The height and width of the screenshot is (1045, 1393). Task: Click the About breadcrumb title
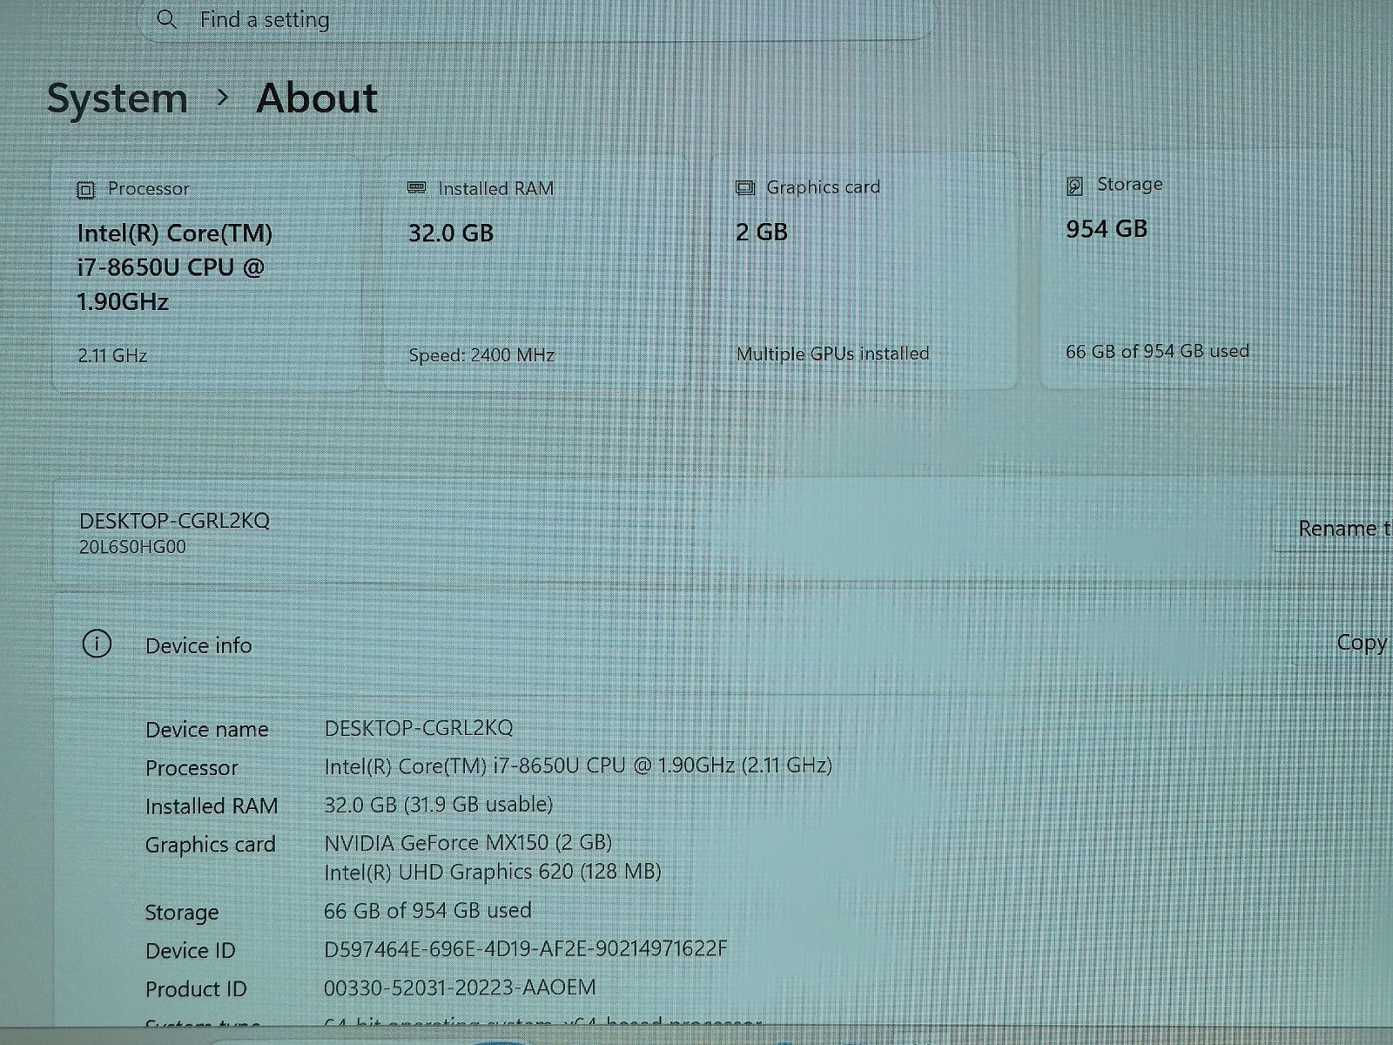pos(317,98)
